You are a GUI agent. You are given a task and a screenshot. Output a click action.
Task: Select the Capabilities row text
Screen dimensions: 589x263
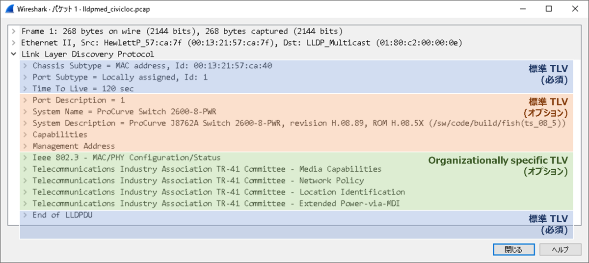click(60, 134)
